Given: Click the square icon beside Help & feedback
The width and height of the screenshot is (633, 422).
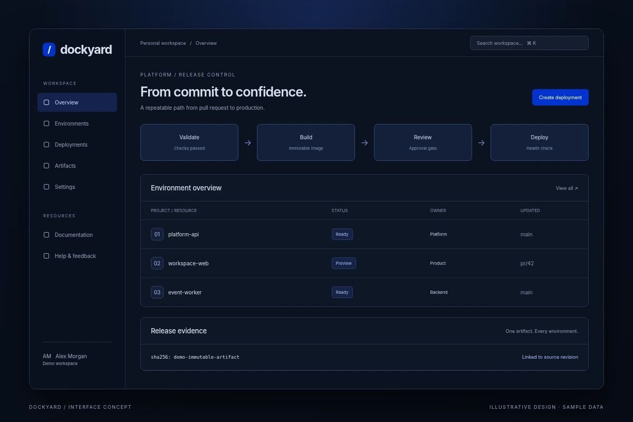Looking at the screenshot, I should pyautogui.click(x=46, y=256).
